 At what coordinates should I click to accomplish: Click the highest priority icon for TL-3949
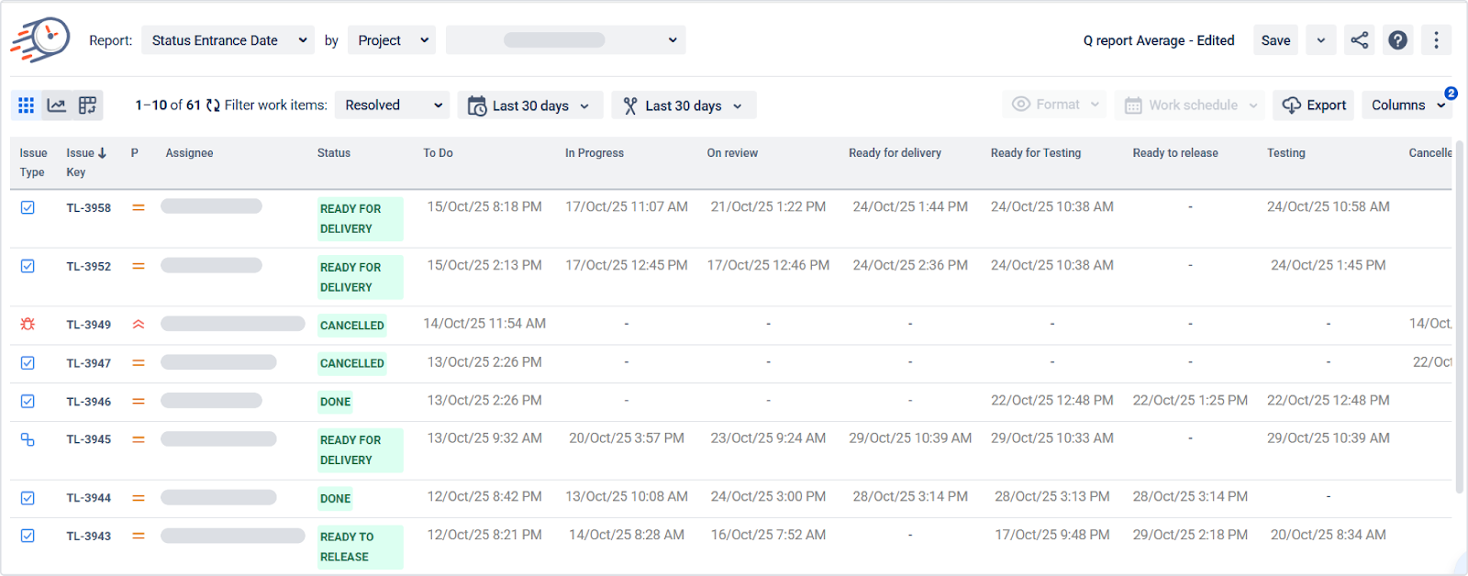pyautogui.click(x=139, y=324)
